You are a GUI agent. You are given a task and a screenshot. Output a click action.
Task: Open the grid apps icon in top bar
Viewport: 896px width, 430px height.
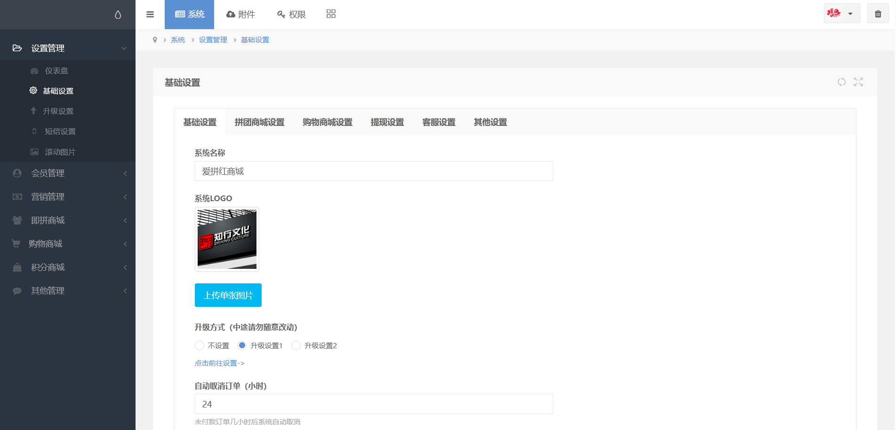[331, 14]
